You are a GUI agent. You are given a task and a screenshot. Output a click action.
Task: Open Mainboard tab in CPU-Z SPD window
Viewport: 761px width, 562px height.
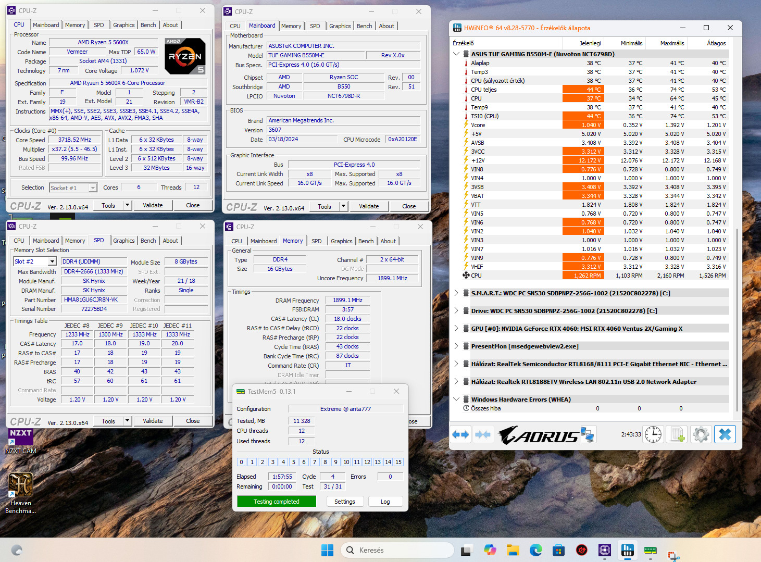click(46, 241)
